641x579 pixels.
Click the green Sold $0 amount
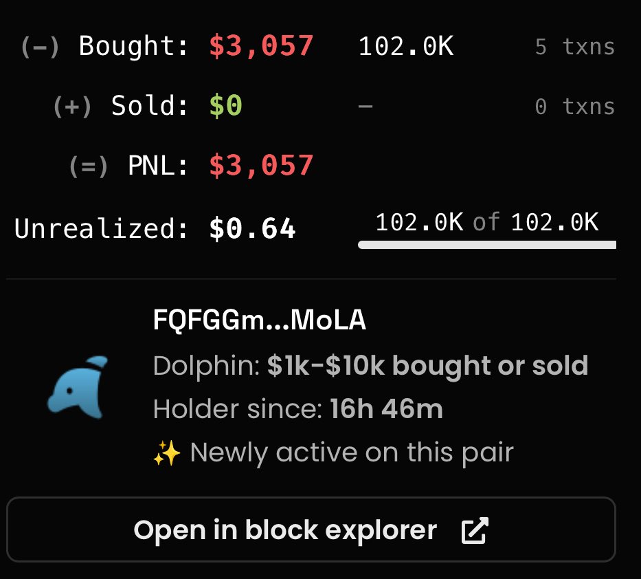[225, 106]
